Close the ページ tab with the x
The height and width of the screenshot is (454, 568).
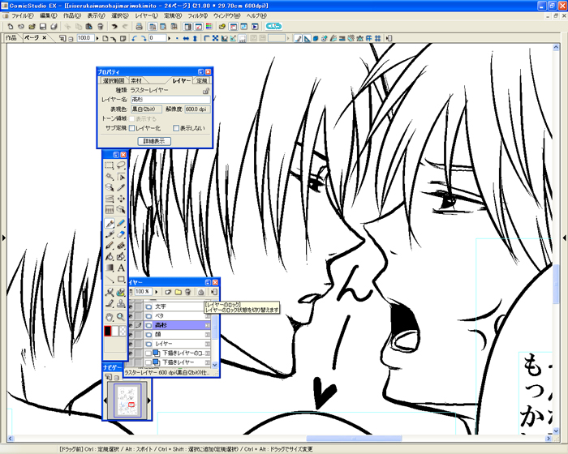point(44,37)
